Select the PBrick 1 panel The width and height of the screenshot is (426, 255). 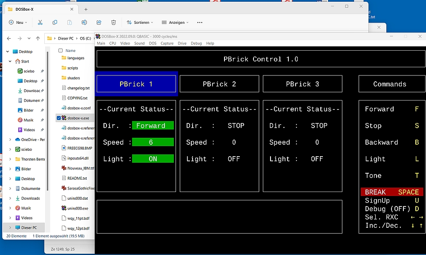tap(136, 84)
